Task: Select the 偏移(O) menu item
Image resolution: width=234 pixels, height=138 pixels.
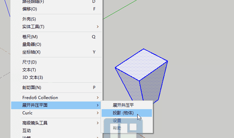Action: tap(57, 9)
